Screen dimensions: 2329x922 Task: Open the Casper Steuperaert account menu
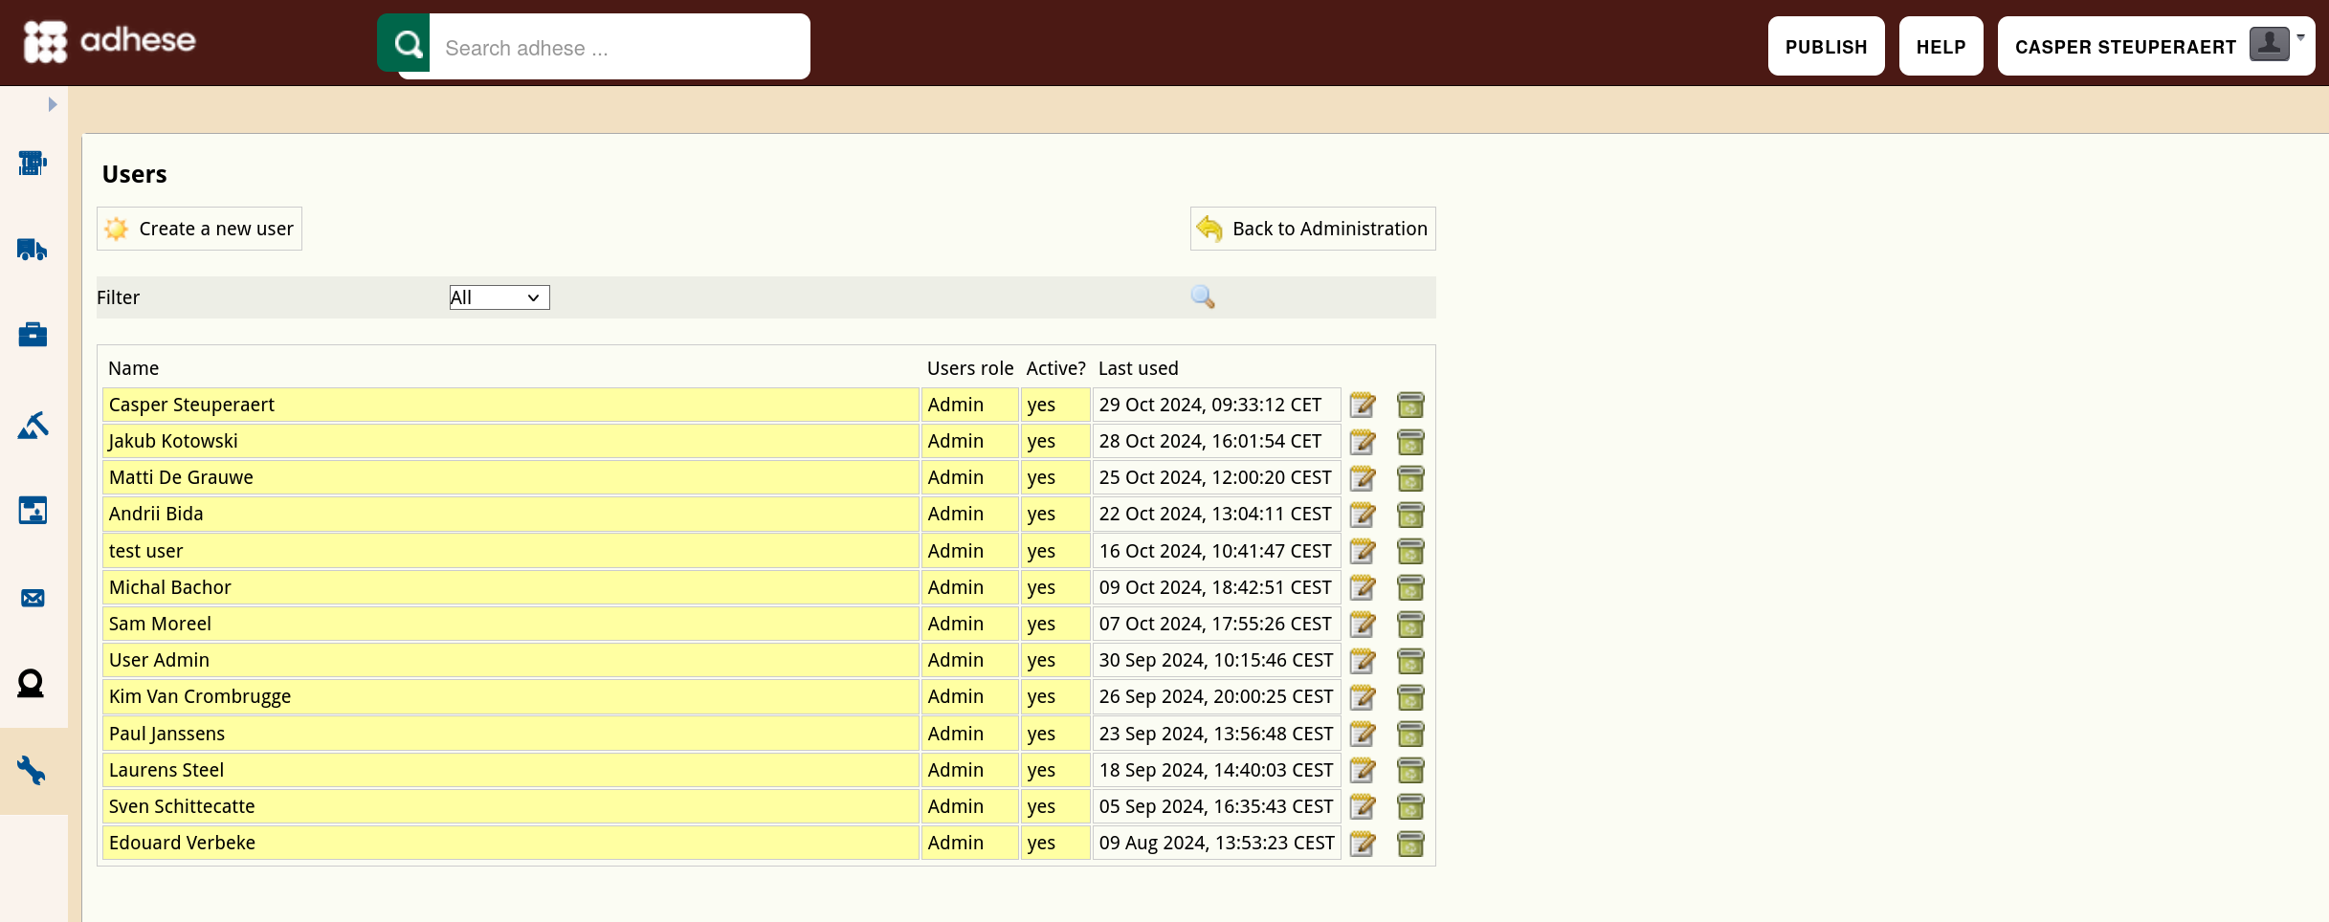(x=2156, y=46)
